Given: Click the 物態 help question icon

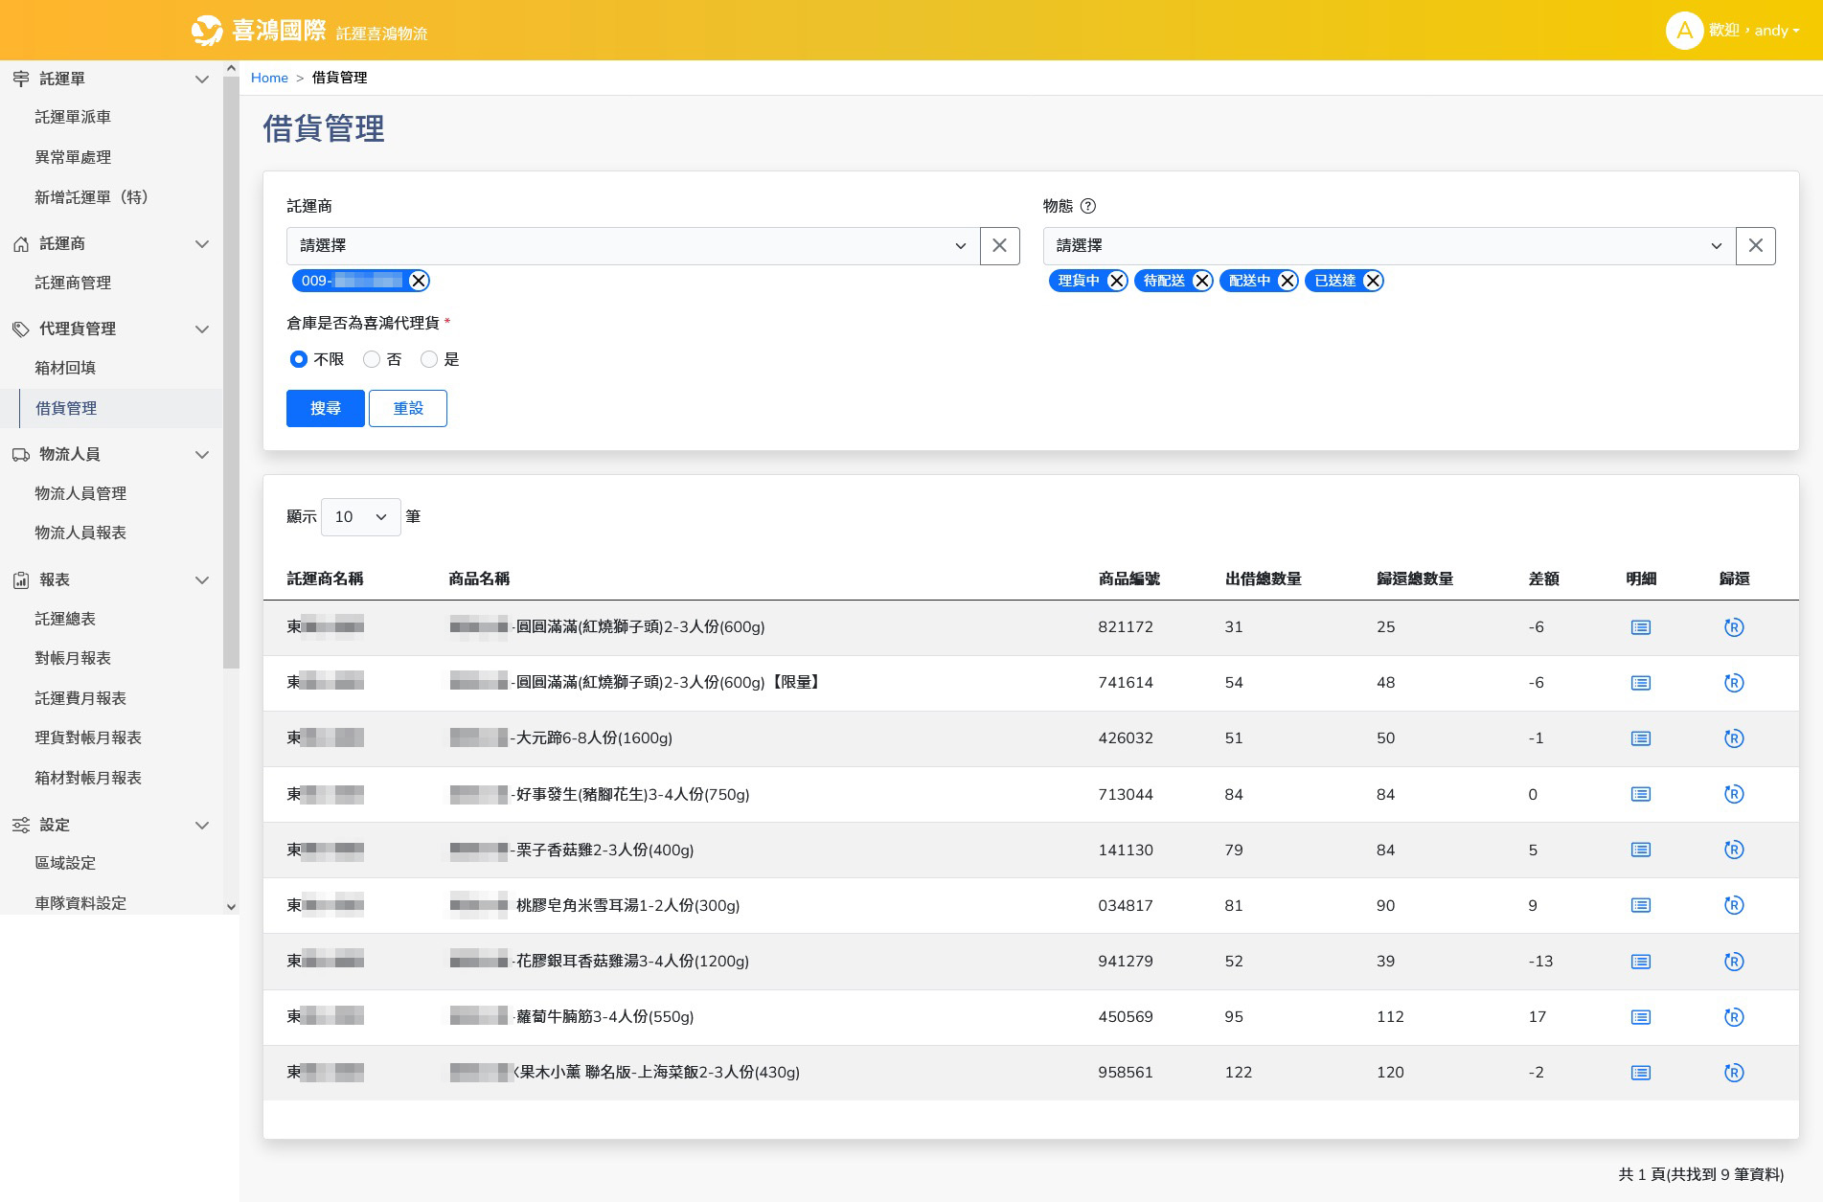Looking at the screenshot, I should pos(1087,206).
